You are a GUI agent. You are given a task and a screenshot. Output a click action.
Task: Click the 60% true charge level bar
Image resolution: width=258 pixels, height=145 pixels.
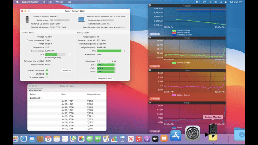[x=55, y=54]
